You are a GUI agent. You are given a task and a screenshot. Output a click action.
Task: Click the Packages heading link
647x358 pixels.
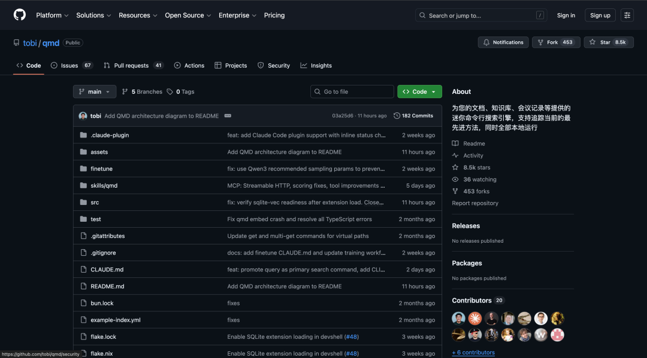tap(467, 264)
